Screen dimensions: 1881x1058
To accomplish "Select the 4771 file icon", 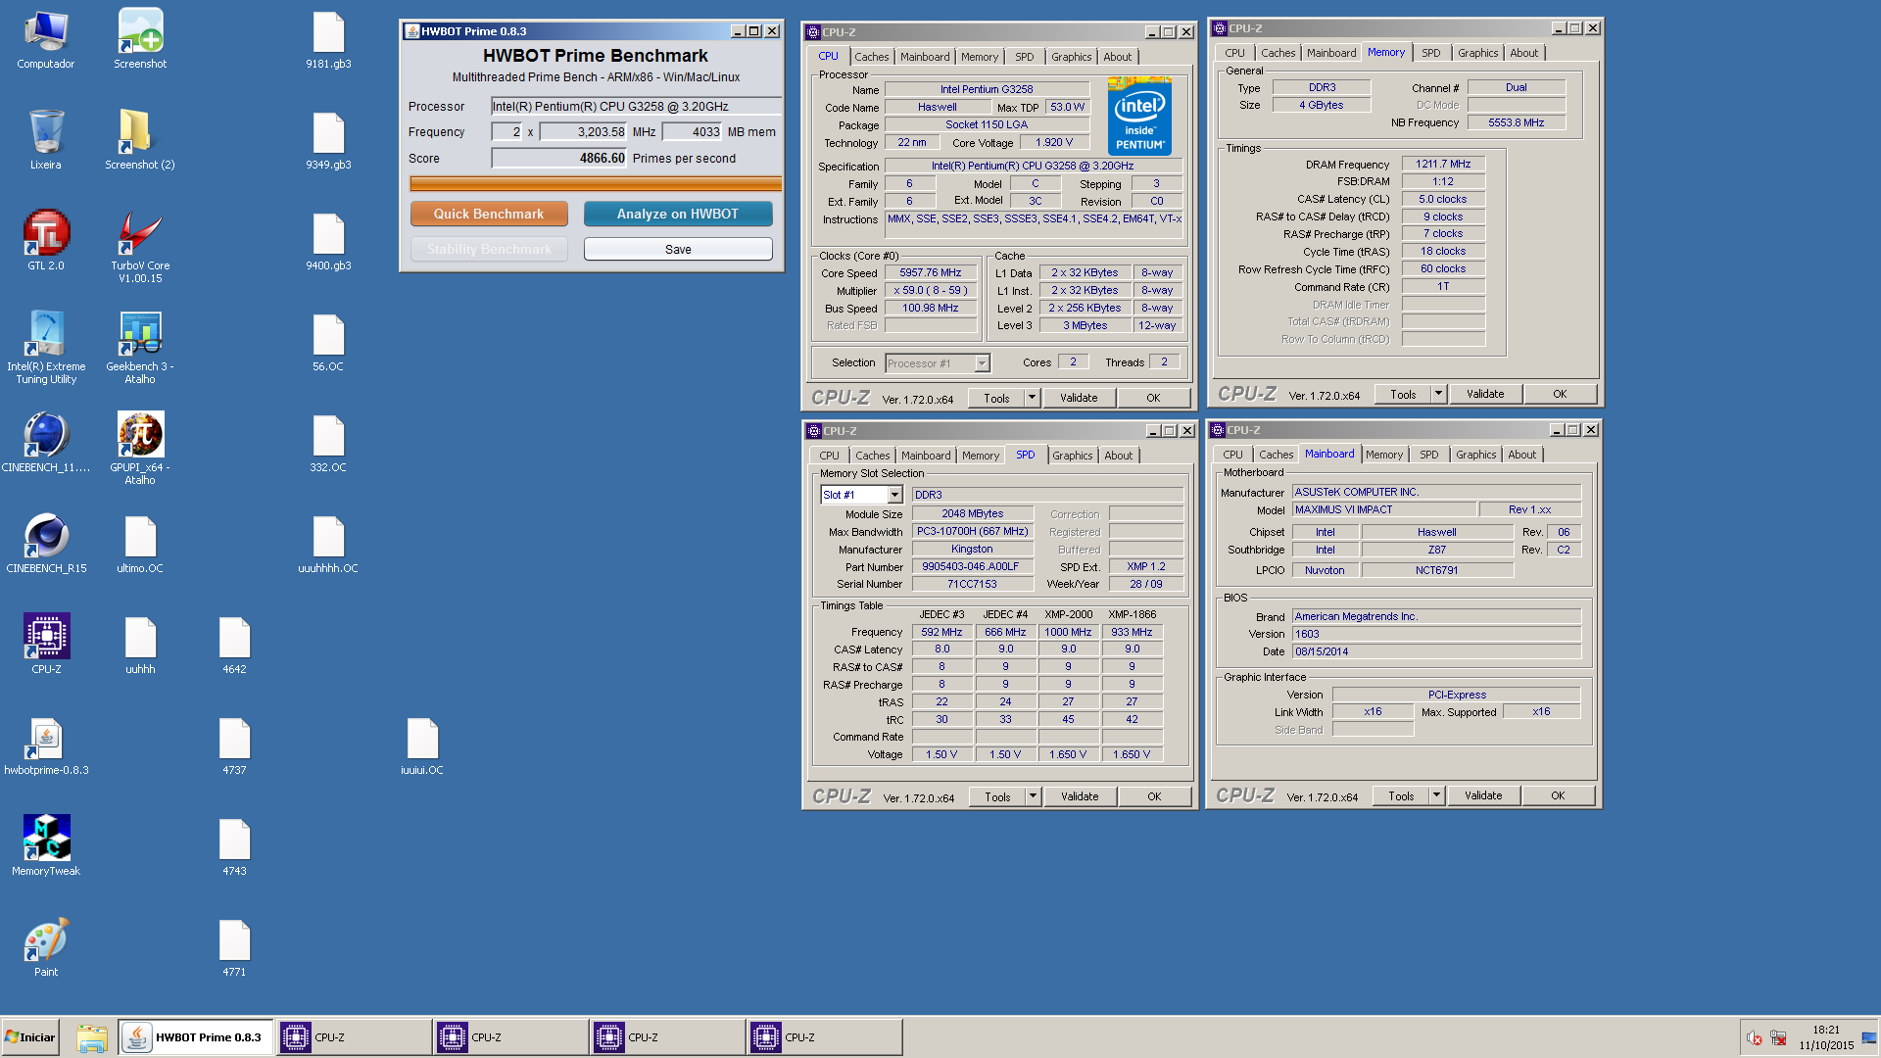I will click(x=234, y=948).
